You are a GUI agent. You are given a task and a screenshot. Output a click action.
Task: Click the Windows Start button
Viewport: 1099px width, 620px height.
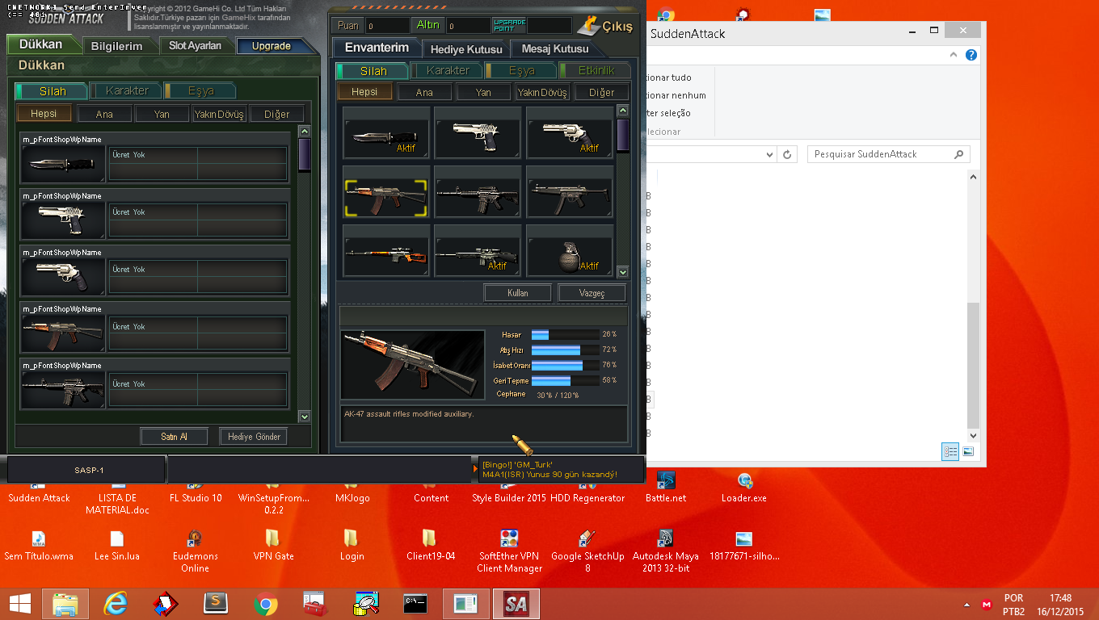tap(19, 603)
